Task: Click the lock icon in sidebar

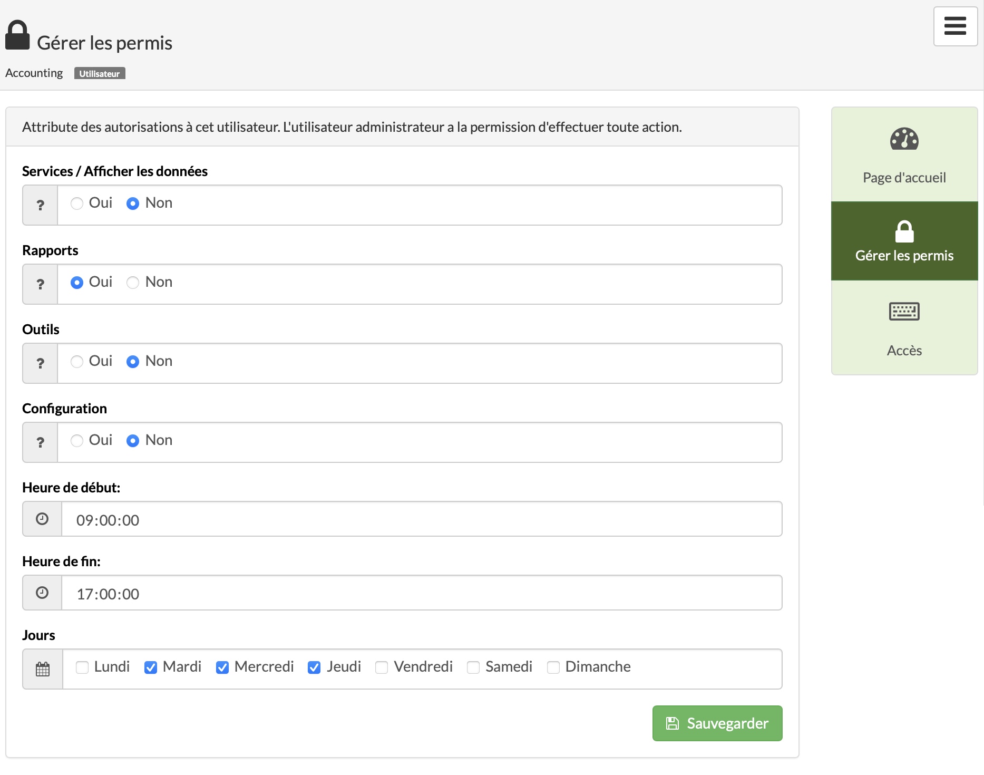Action: [x=904, y=231]
